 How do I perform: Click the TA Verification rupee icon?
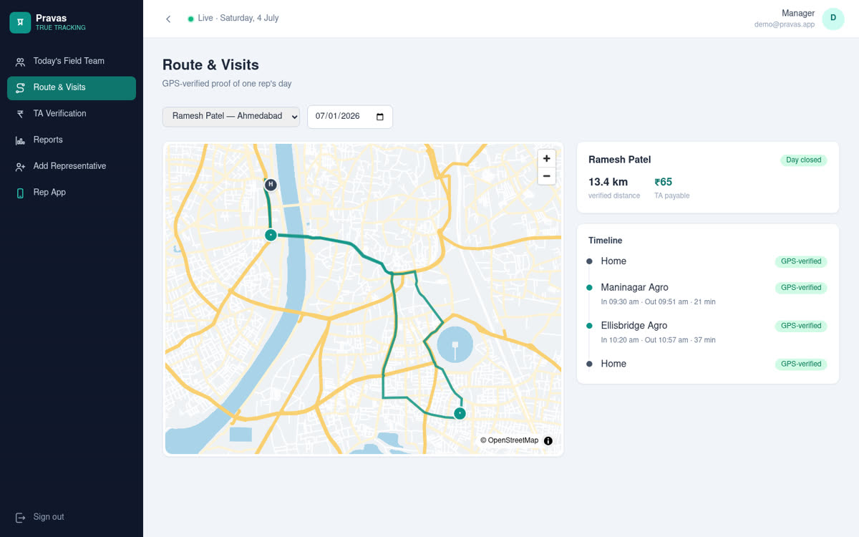coord(20,114)
